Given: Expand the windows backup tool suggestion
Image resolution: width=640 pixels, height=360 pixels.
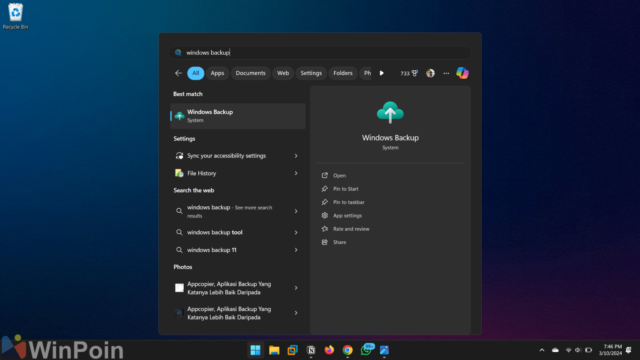Looking at the screenshot, I should [296, 232].
